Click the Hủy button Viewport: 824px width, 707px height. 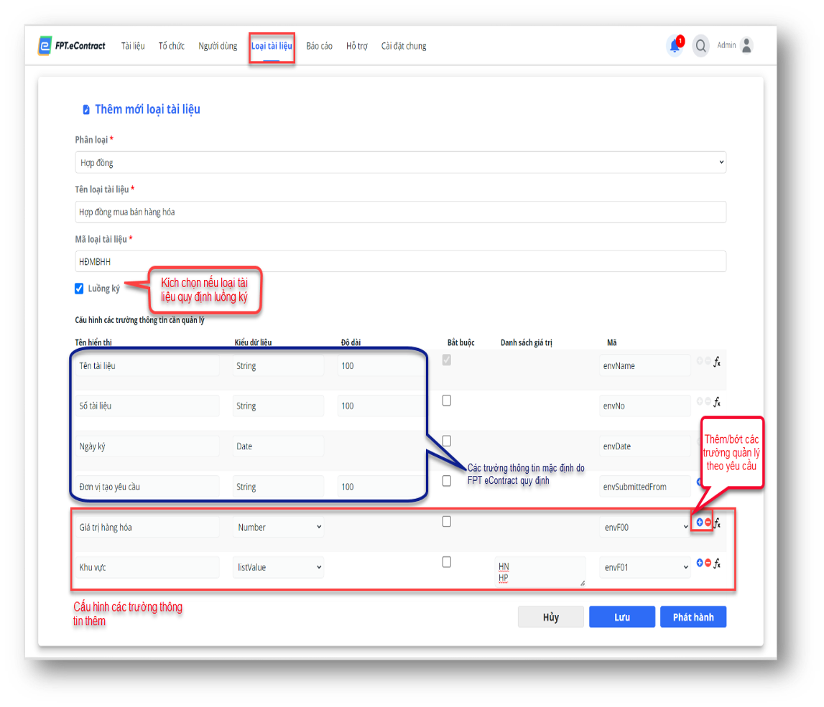(551, 617)
